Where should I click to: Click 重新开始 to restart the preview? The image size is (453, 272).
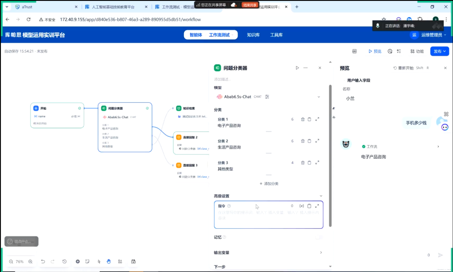403,68
